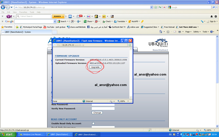Click the Add to Favorites star icon
The height and width of the screenshot is (137, 219).
click(17, 27)
